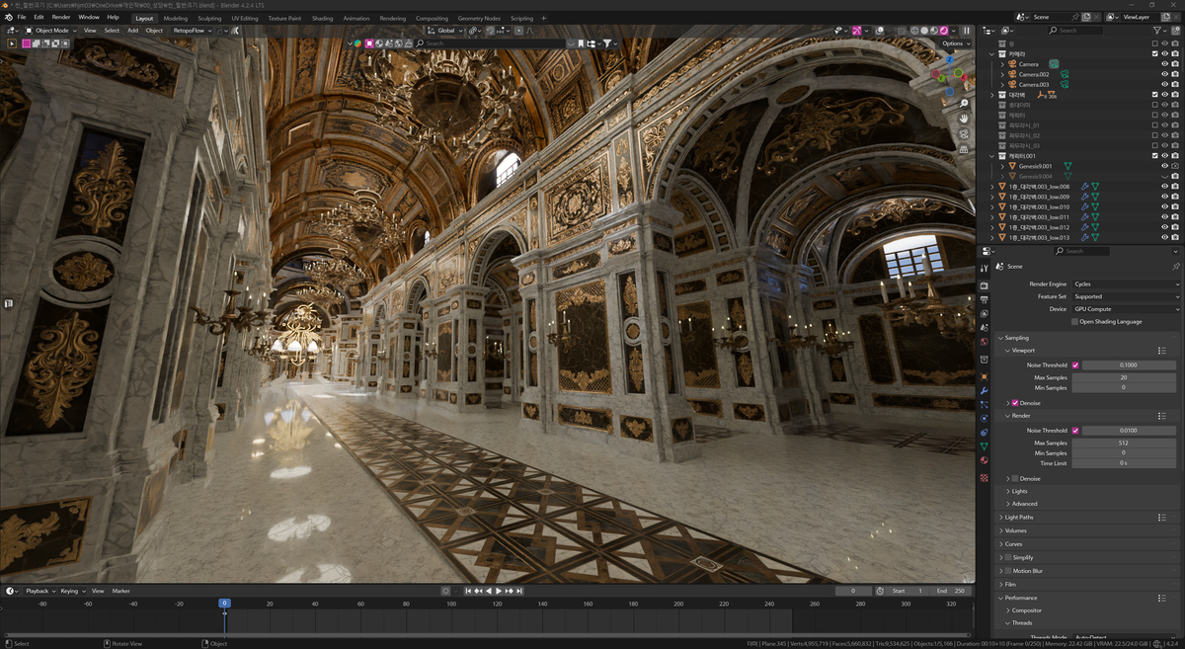Hide the Camera.002 object in viewport
The height and width of the screenshot is (649, 1185).
tap(1165, 74)
